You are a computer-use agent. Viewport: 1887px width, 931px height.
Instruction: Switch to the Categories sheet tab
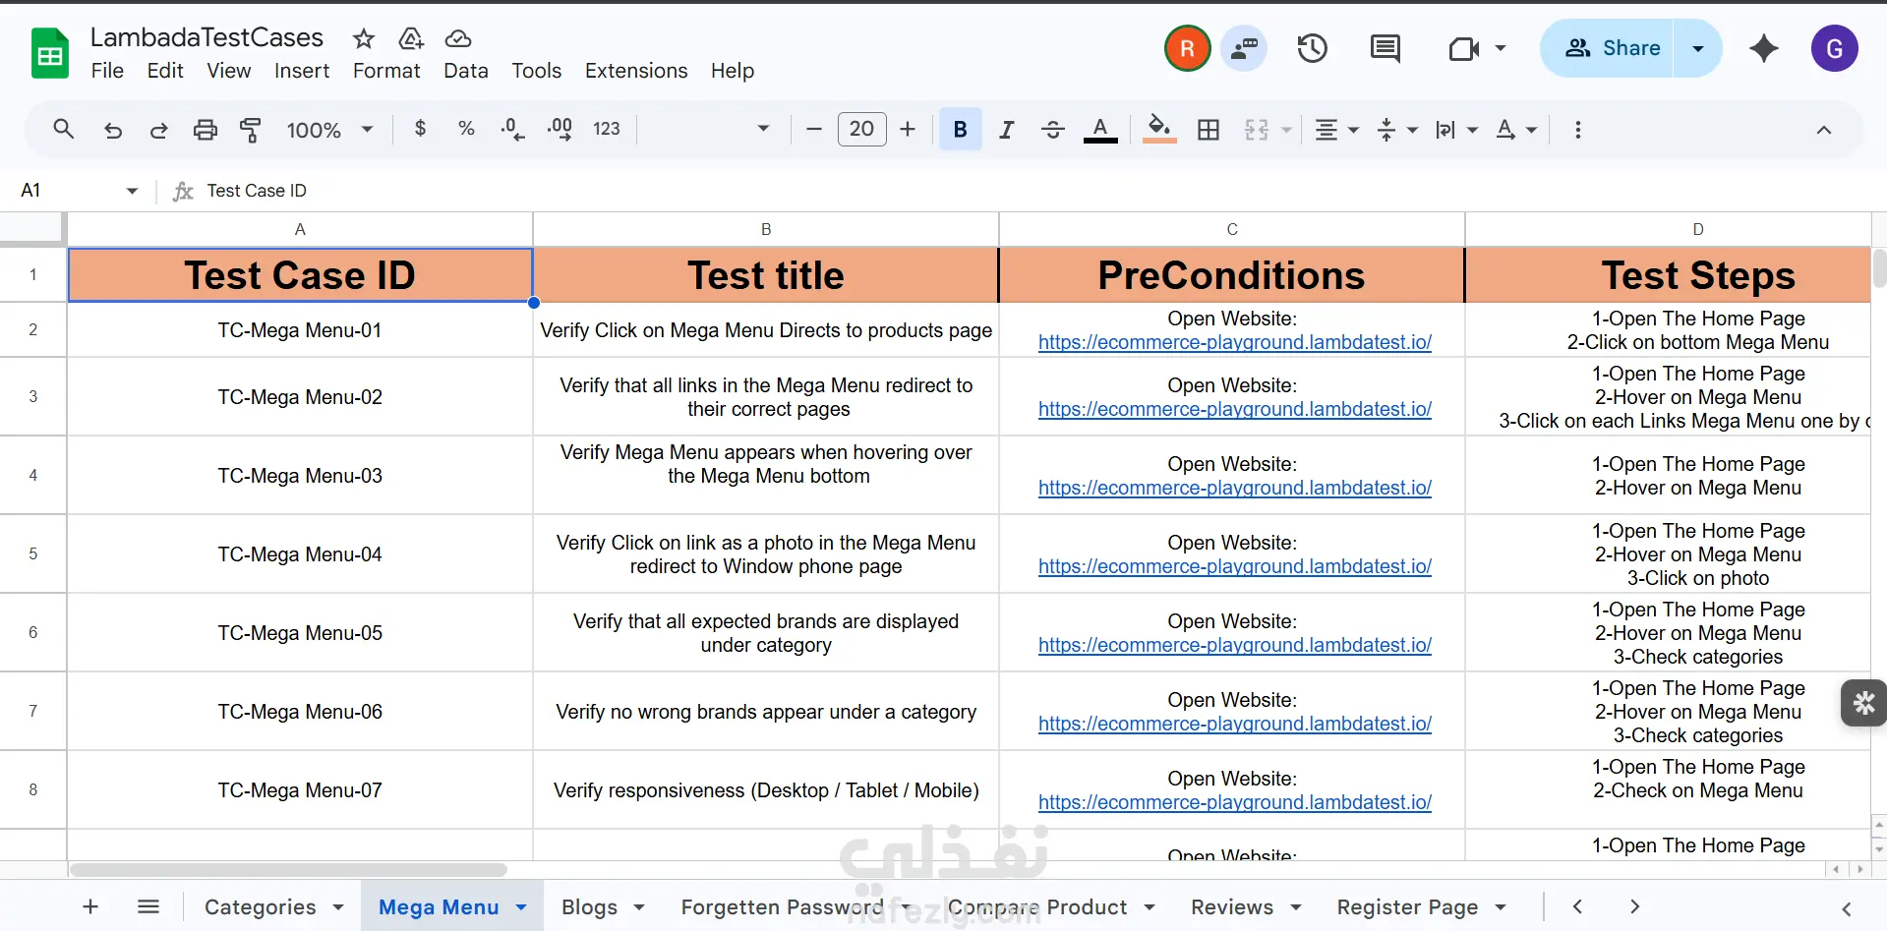coord(261,907)
